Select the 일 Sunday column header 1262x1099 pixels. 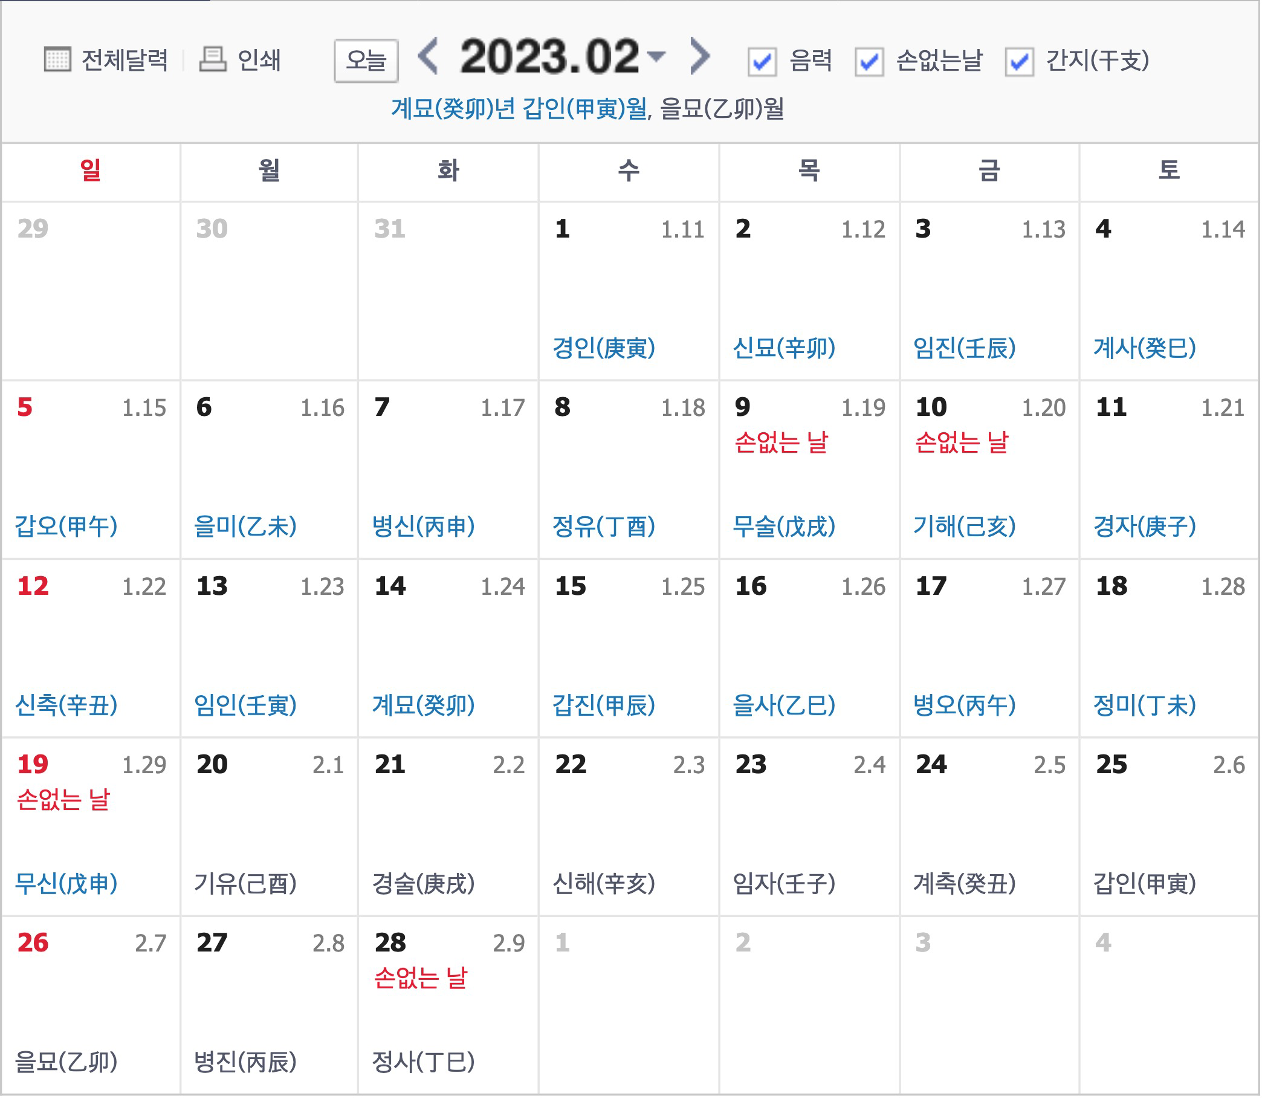[x=91, y=170]
